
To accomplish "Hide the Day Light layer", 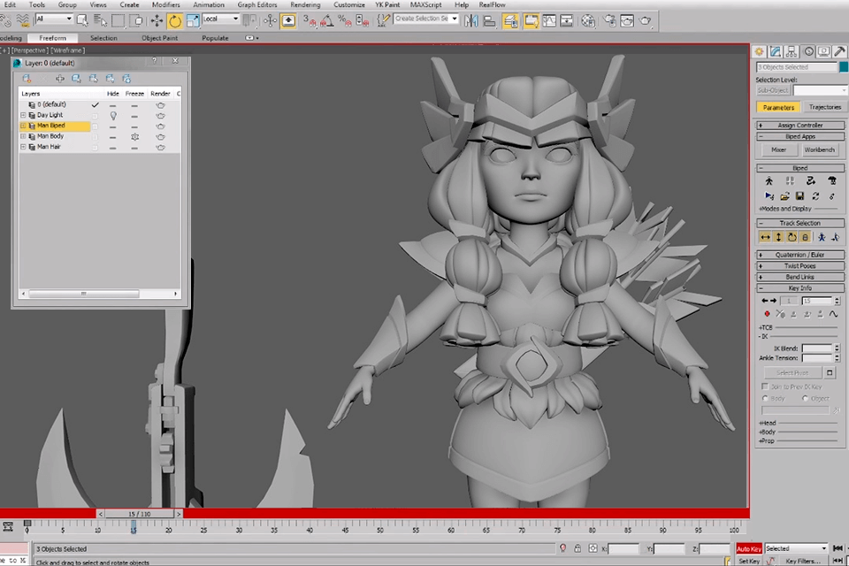I will tap(112, 115).
